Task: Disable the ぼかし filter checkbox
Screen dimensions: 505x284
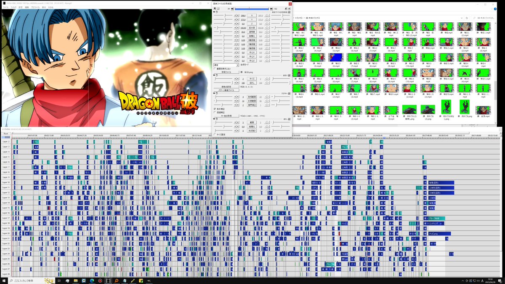Action: 289,119
